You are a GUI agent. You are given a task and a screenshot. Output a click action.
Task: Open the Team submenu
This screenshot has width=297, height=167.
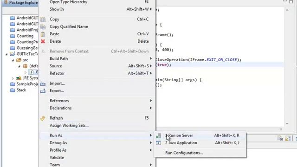[97, 165]
